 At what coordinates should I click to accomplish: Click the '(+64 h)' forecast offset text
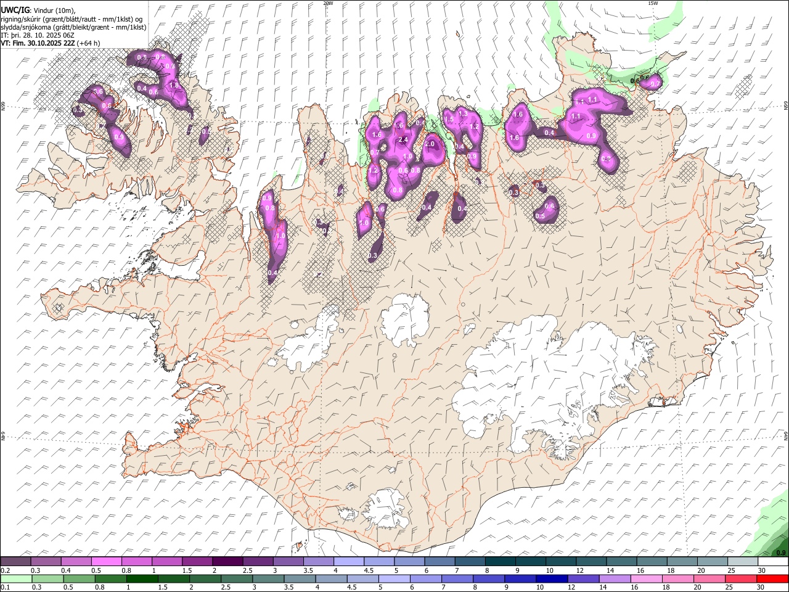(x=89, y=43)
